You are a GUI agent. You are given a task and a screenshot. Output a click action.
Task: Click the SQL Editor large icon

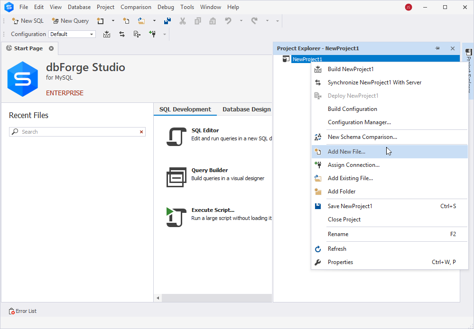(x=176, y=137)
